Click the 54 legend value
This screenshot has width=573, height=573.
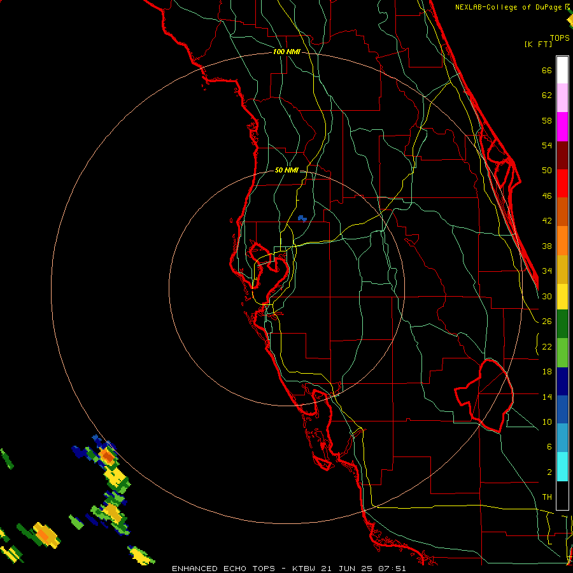547,145
